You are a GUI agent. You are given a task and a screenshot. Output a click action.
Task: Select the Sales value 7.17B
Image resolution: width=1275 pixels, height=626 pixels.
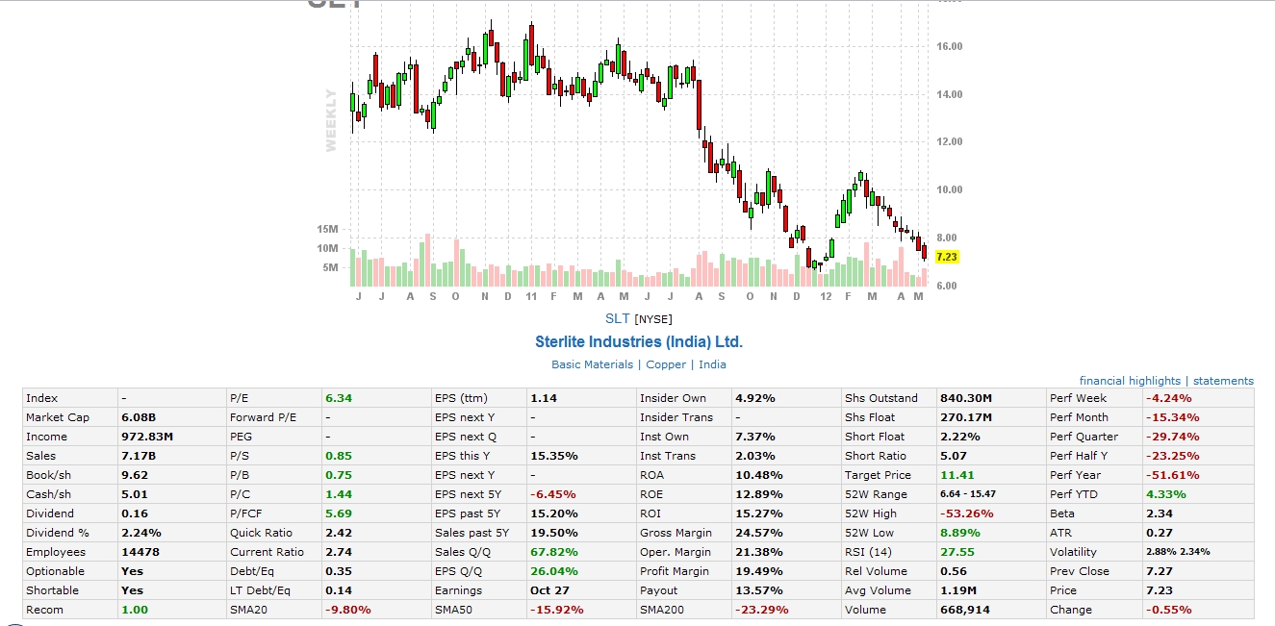coord(137,456)
